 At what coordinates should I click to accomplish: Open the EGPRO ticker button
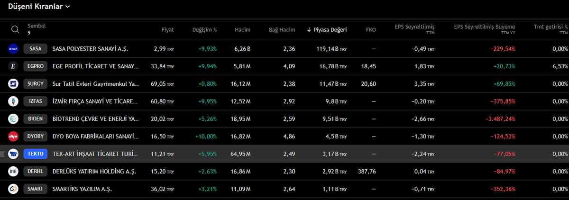(x=36, y=66)
